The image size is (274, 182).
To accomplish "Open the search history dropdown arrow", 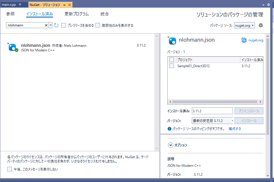I will click(51, 25).
